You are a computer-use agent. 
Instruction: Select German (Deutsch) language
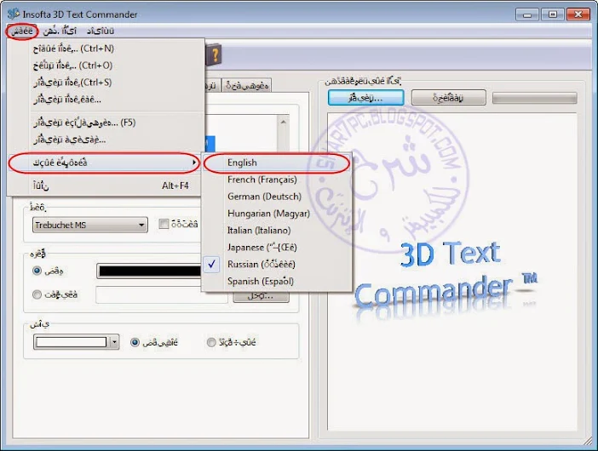(x=277, y=197)
